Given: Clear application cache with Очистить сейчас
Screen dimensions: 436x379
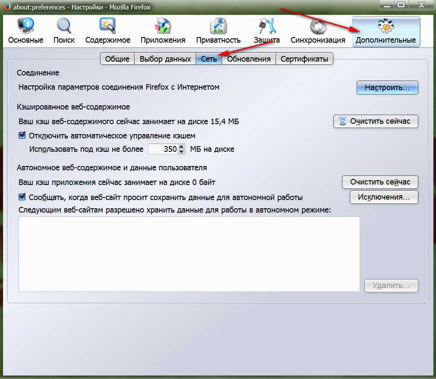Looking at the screenshot, I should [x=380, y=182].
